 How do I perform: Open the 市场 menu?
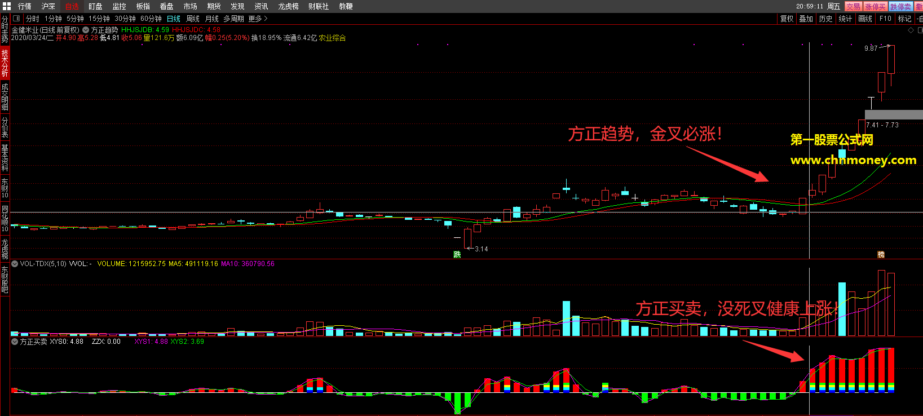pyautogui.click(x=191, y=6)
